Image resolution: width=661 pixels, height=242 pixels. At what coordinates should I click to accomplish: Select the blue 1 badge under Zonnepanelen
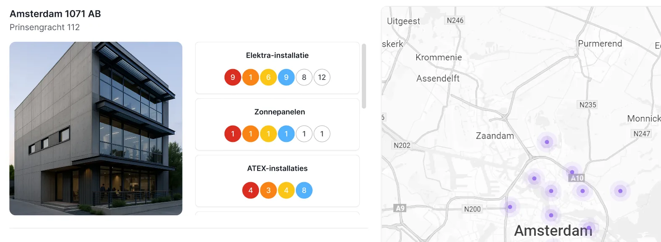pos(286,134)
